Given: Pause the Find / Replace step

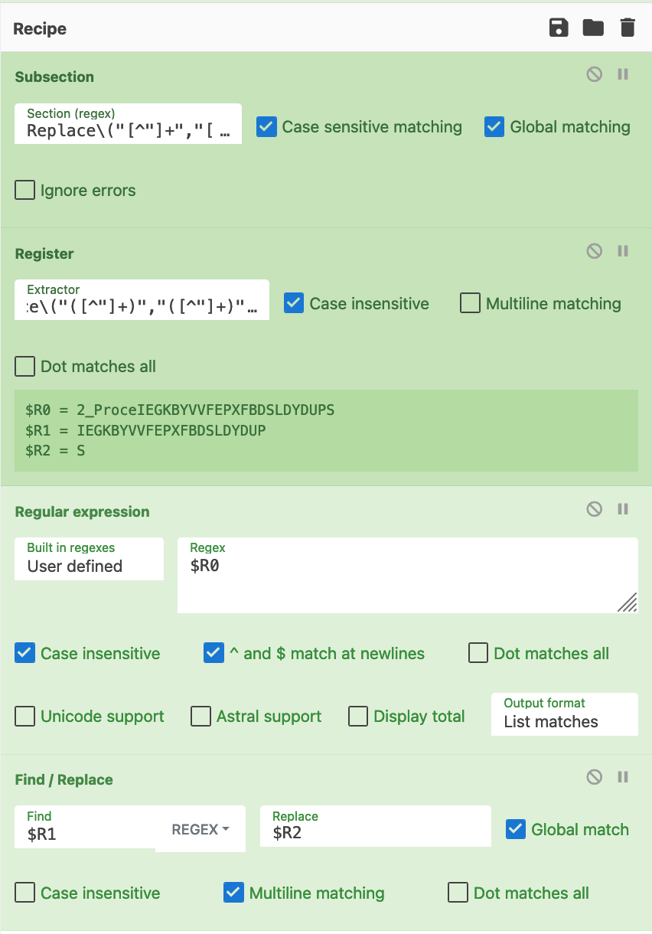Looking at the screenshot, I should 622,776.
